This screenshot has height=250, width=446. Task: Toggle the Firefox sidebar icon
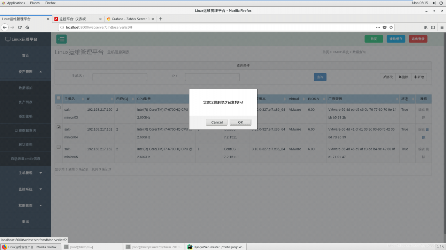[433, 27]
